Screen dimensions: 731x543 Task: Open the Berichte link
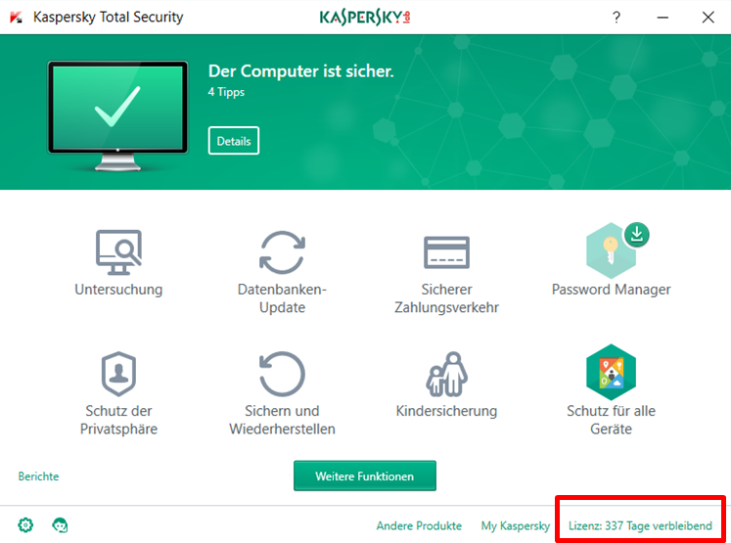(x=39, y=476)
